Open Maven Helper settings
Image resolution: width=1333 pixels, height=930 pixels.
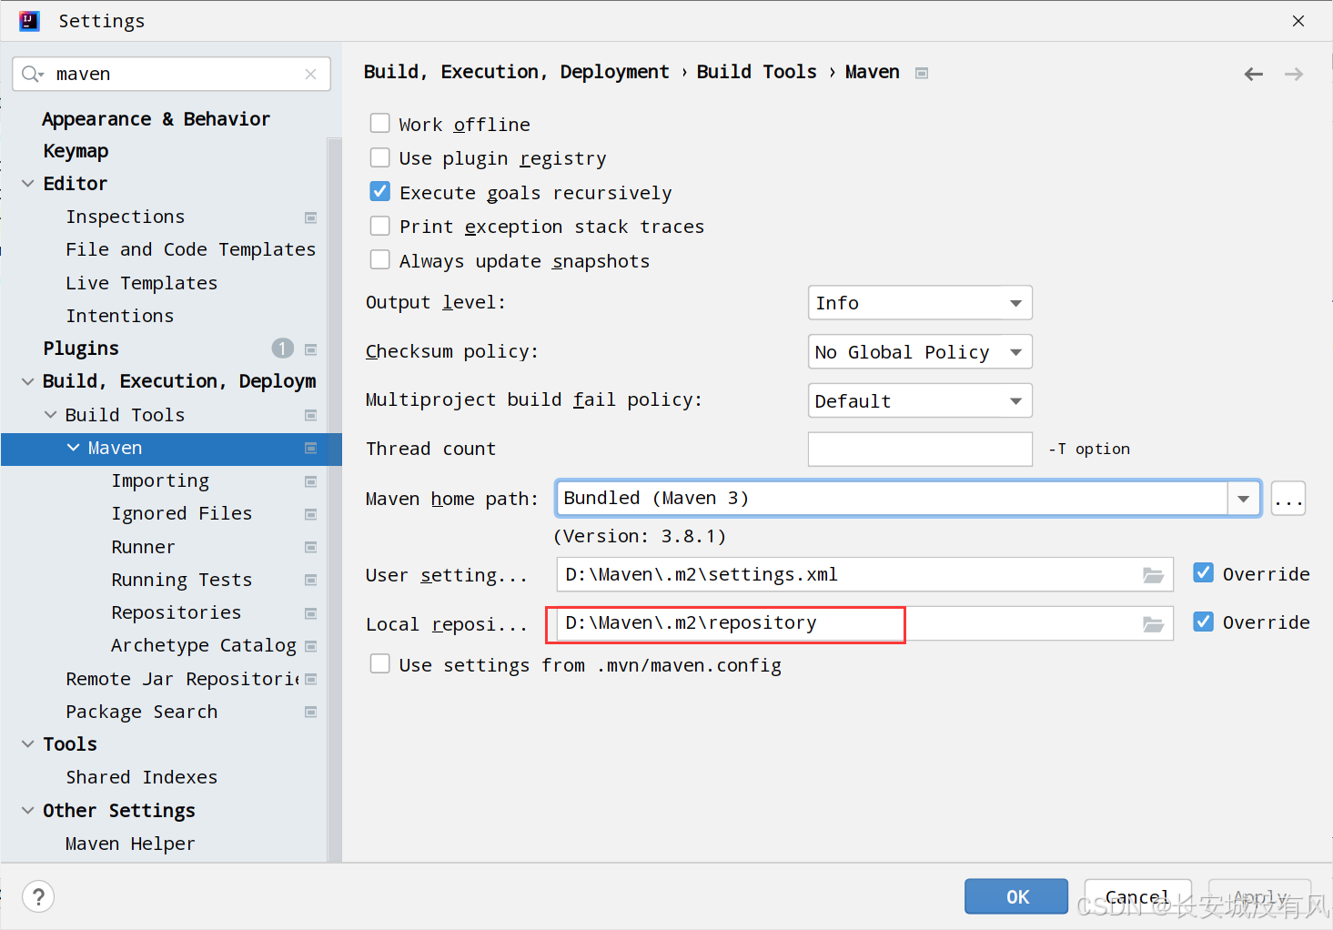130,844
